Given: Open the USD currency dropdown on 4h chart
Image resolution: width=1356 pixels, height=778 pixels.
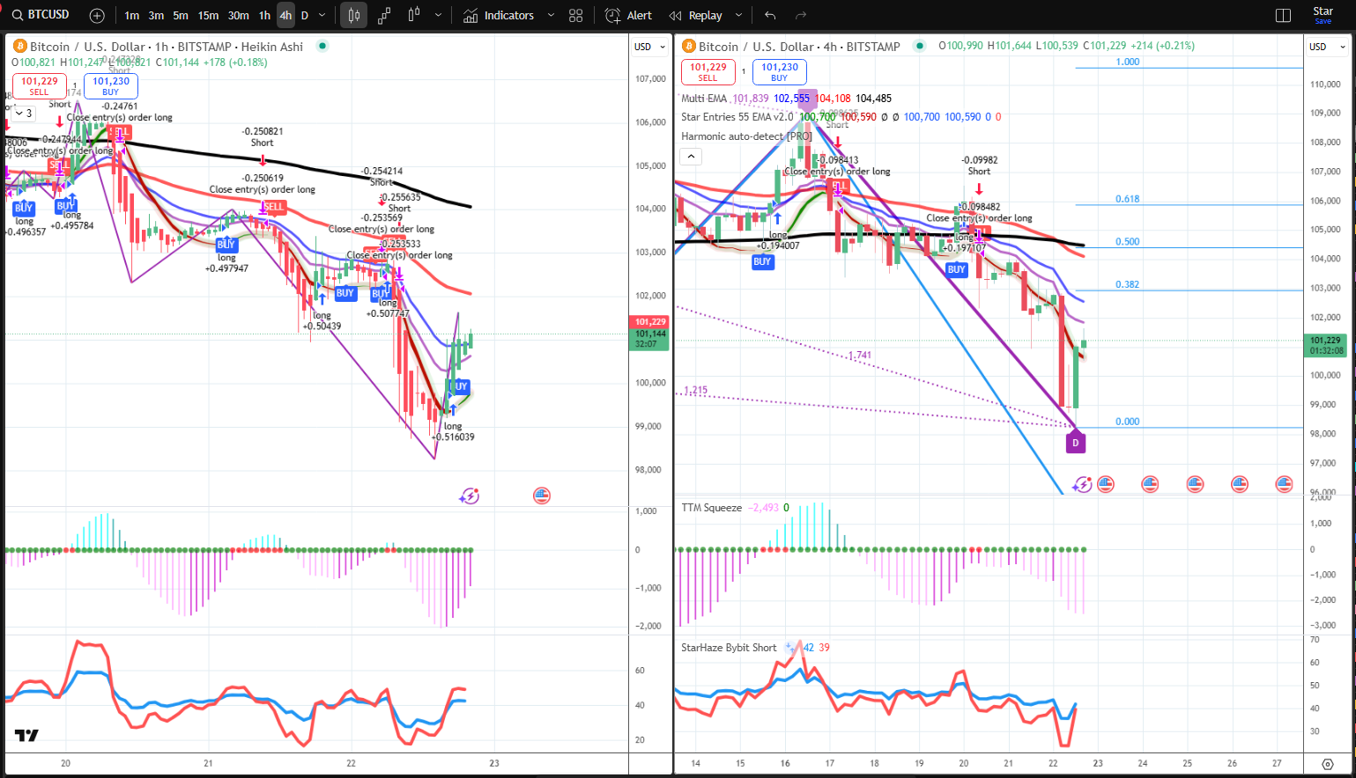Looking at the screenshot, I should coord(1328,47).
